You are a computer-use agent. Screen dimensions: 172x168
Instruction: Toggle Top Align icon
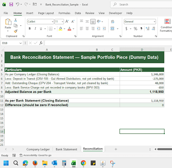[81, 21]
